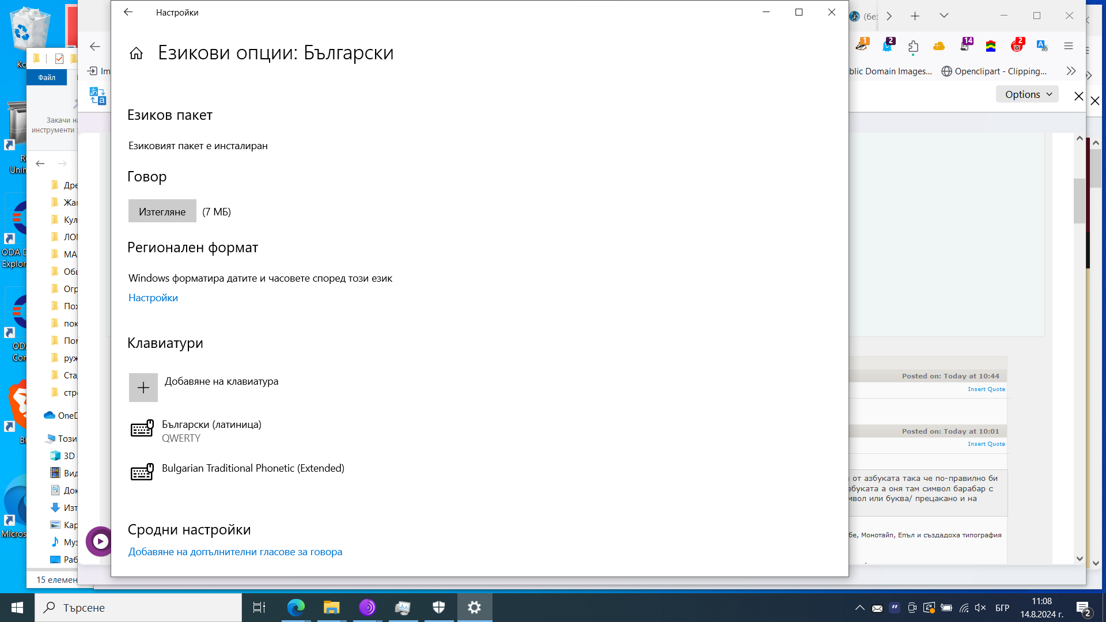The width and height of the screenshot is (1106, 622).
Task: Open the Файл tab in File Explorer
Action: point(47,77)
